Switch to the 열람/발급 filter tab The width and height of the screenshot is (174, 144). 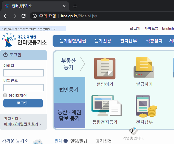[79, 141]
